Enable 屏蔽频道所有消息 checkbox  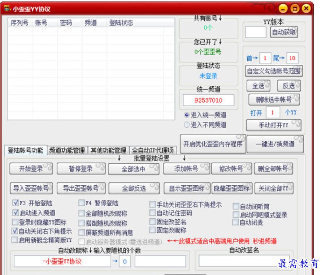coord(82,232)
